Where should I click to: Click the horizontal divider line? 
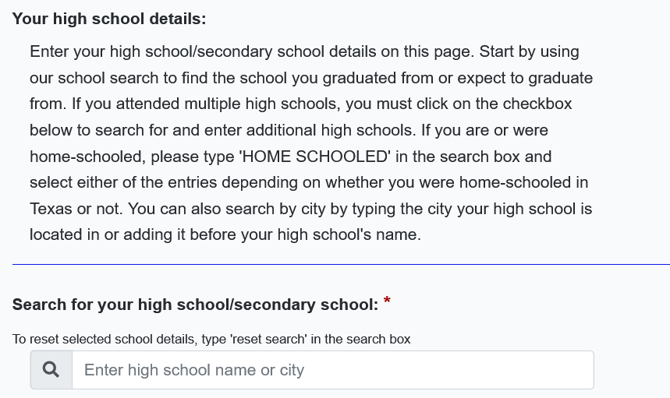point(341,265)
